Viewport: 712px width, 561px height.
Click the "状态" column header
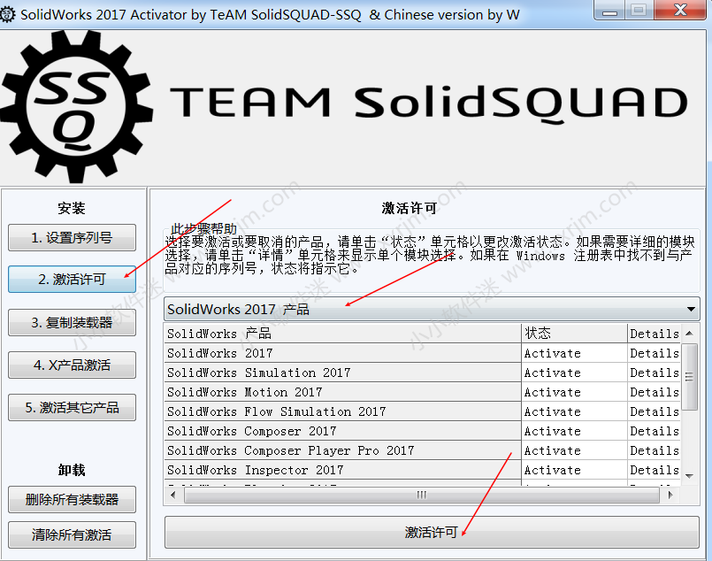(572, 334)
